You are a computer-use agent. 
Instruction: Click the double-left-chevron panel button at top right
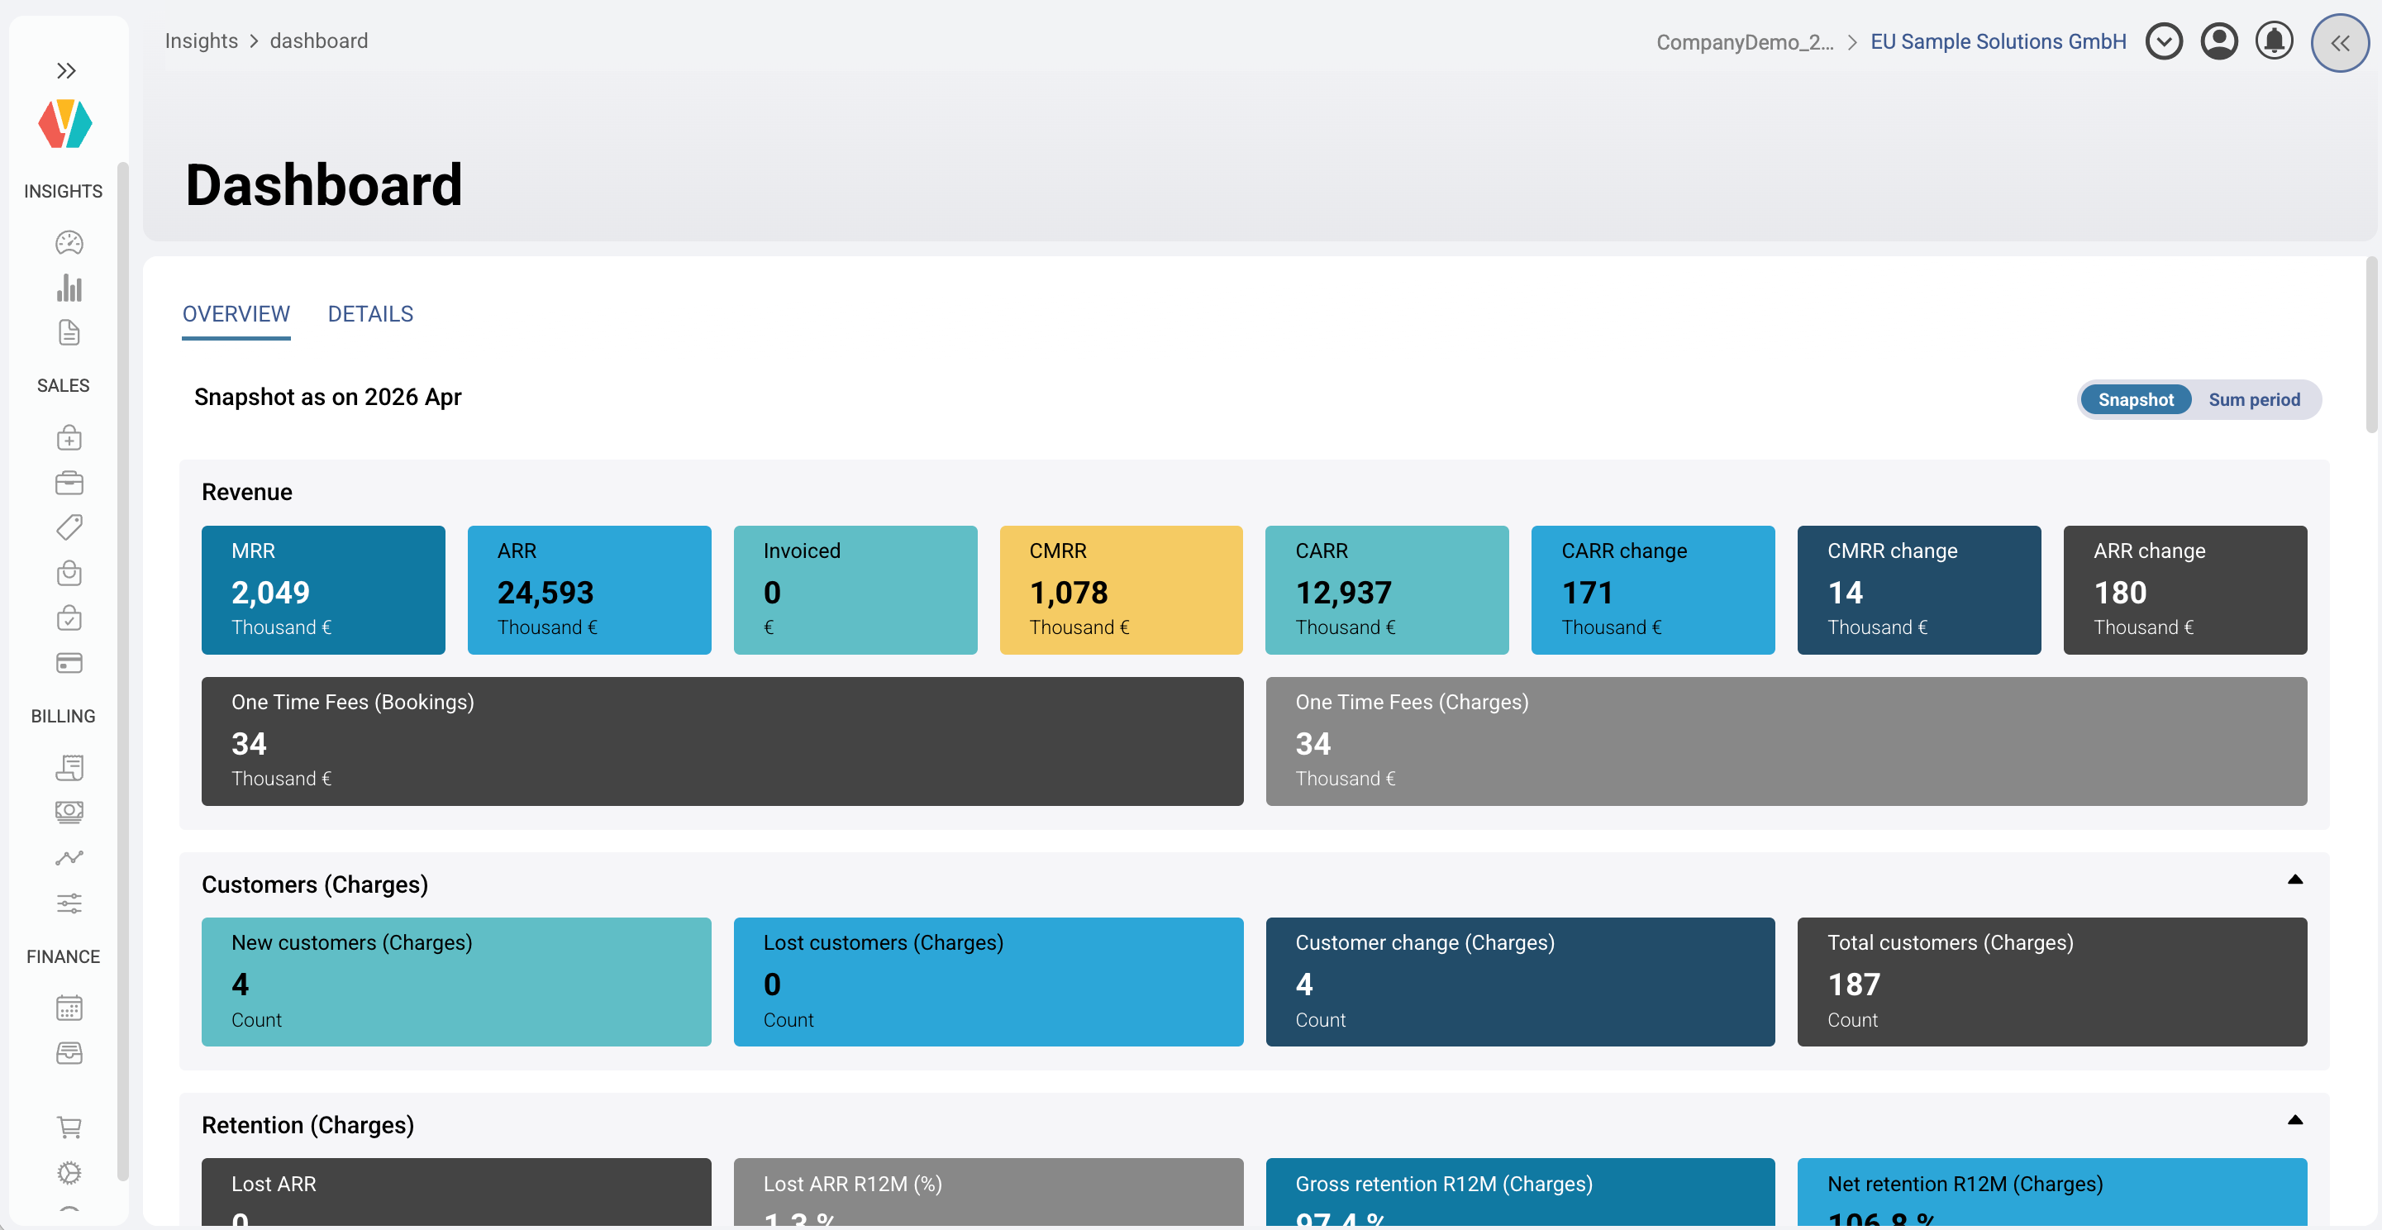tap(2340, 42)
